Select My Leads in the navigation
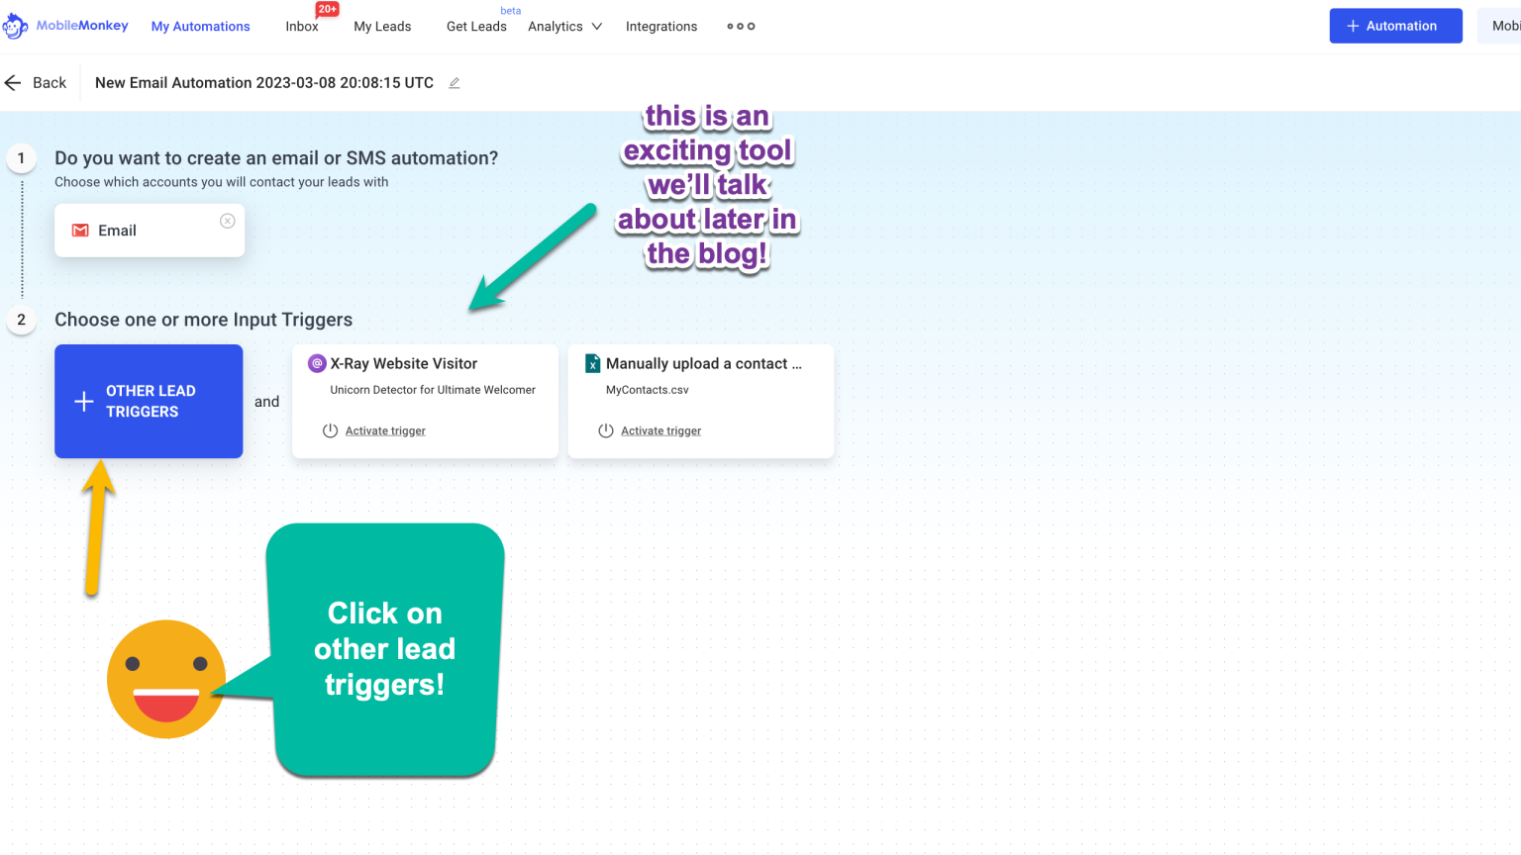 (x=382, y=27)
